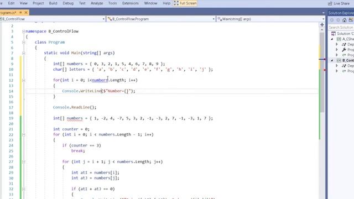Open the Help menu
354x199 pixels.
point(166,3)
